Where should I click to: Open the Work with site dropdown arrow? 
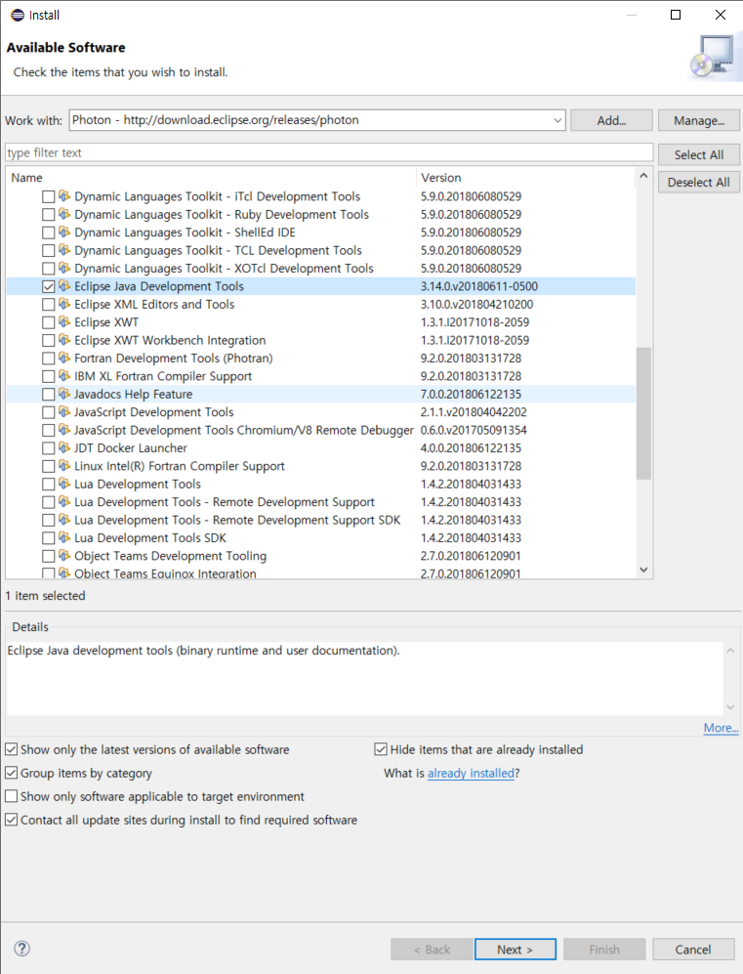[x=557, y=120]
